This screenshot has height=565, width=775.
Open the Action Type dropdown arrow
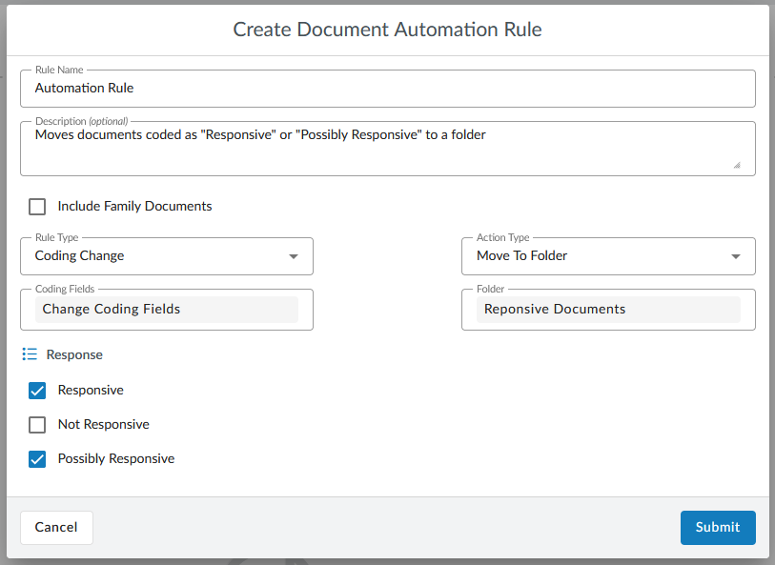[736, 256]
